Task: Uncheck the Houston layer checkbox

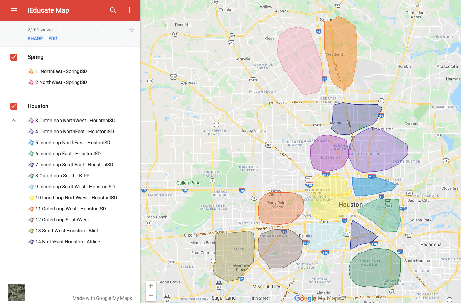Action: pos(13,106)
